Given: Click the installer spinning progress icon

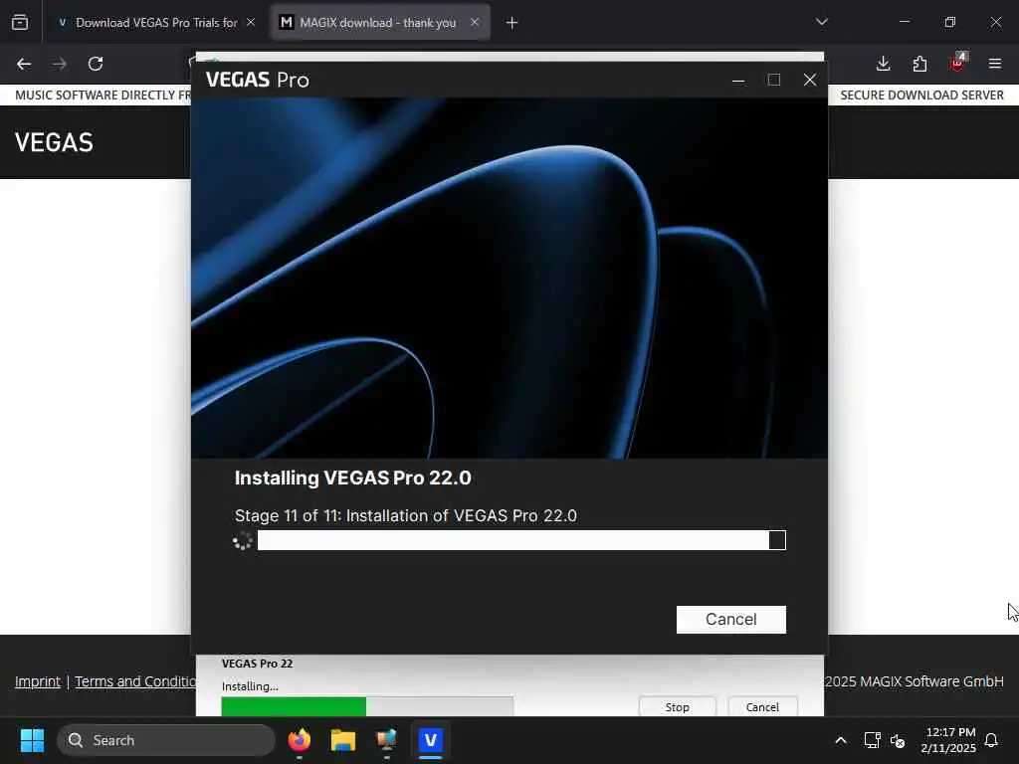Looking at the screenshot, I should (x=243, y=540).
